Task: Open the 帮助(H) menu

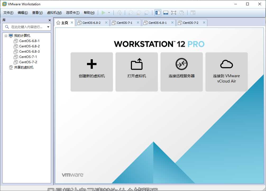Action: [89, 13]
